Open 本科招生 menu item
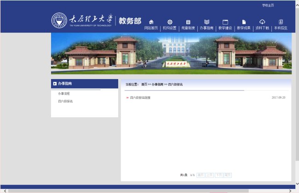Viewport: 299px width, 193px height. tap(281, 28)
